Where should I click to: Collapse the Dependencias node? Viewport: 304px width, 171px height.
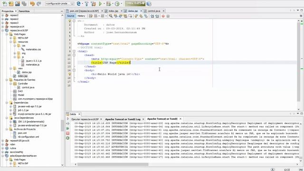coord(7,103)
